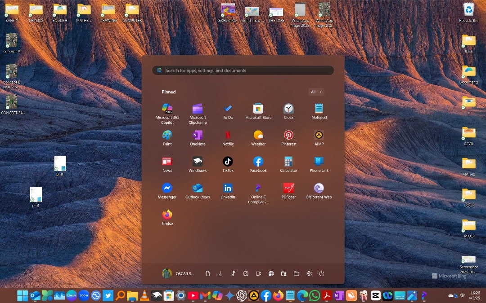The height and width of the screenshot is (303, 486).
Task: Launch Outlook (new)
Action: (198, 191)
